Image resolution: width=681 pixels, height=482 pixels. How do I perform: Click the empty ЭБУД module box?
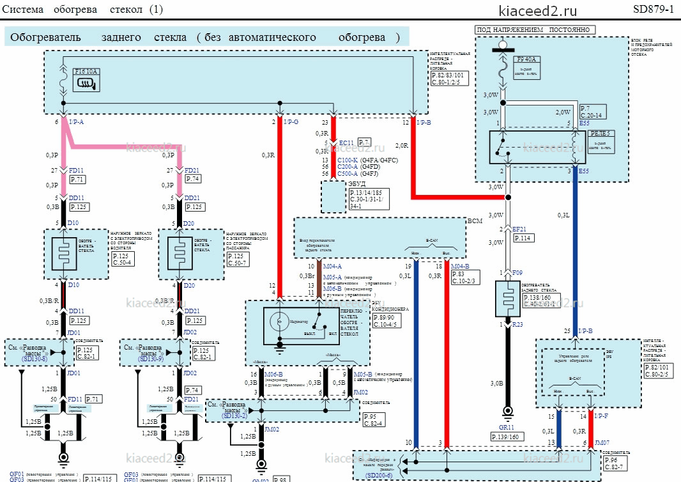pyautogui.click(x=333, y=196)
